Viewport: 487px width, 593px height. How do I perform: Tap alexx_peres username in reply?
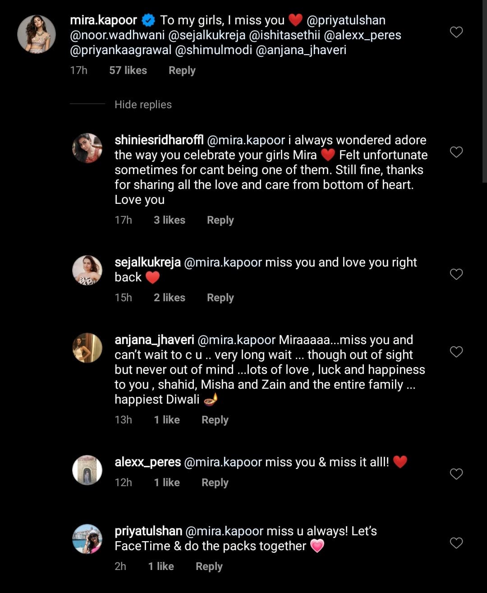pos(147,462)
